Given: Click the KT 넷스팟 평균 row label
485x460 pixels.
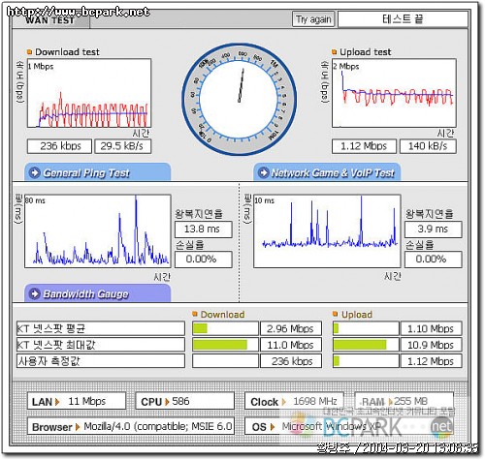Looking at the screenshot, I should 101,328.
